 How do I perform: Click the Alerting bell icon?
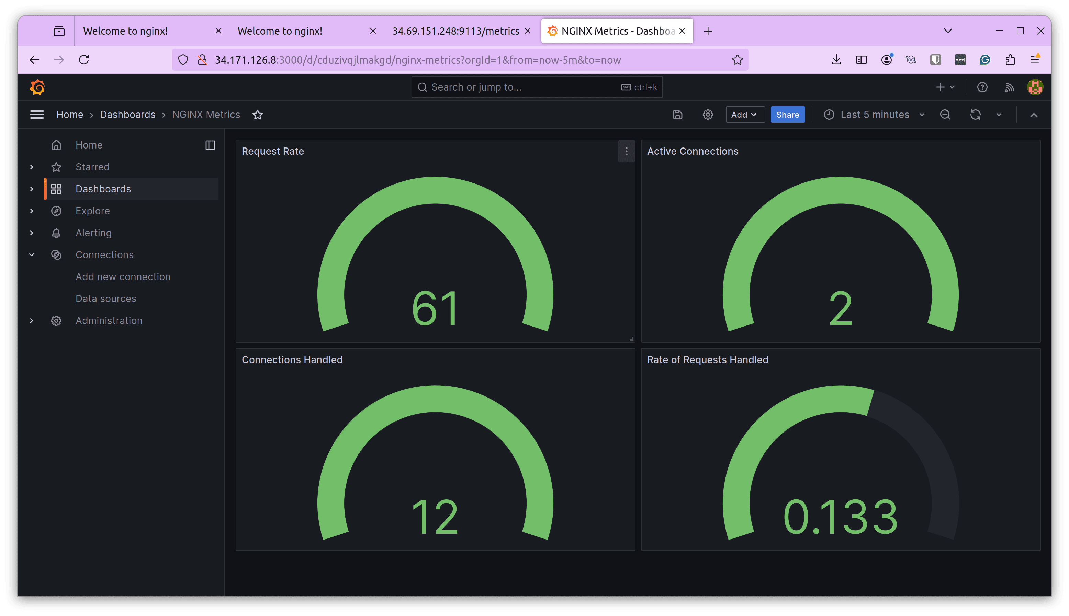[x=56, y=233]
